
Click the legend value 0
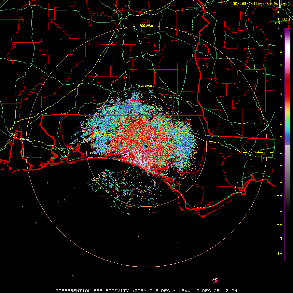[281, 138]
